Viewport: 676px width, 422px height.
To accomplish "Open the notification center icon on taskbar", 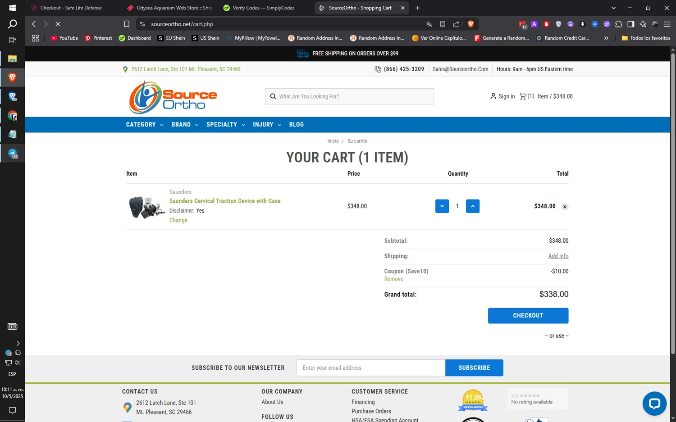I will [12, 410].
